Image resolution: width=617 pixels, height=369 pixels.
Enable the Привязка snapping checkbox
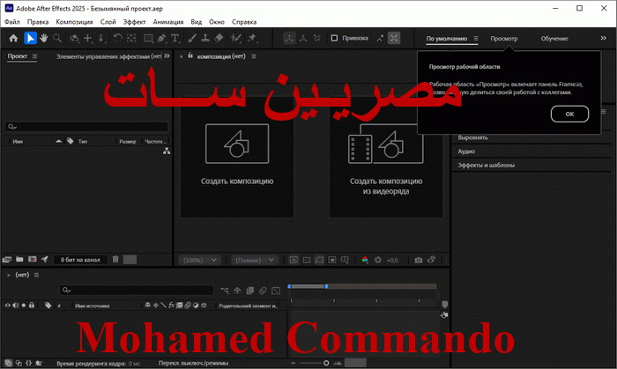[335, 38]
